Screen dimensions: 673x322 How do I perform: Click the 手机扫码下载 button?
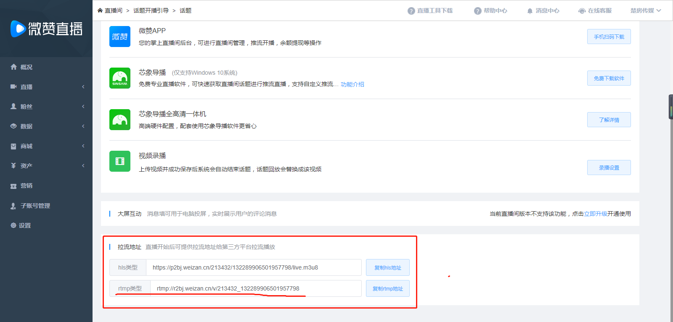[x=609, y=37]
